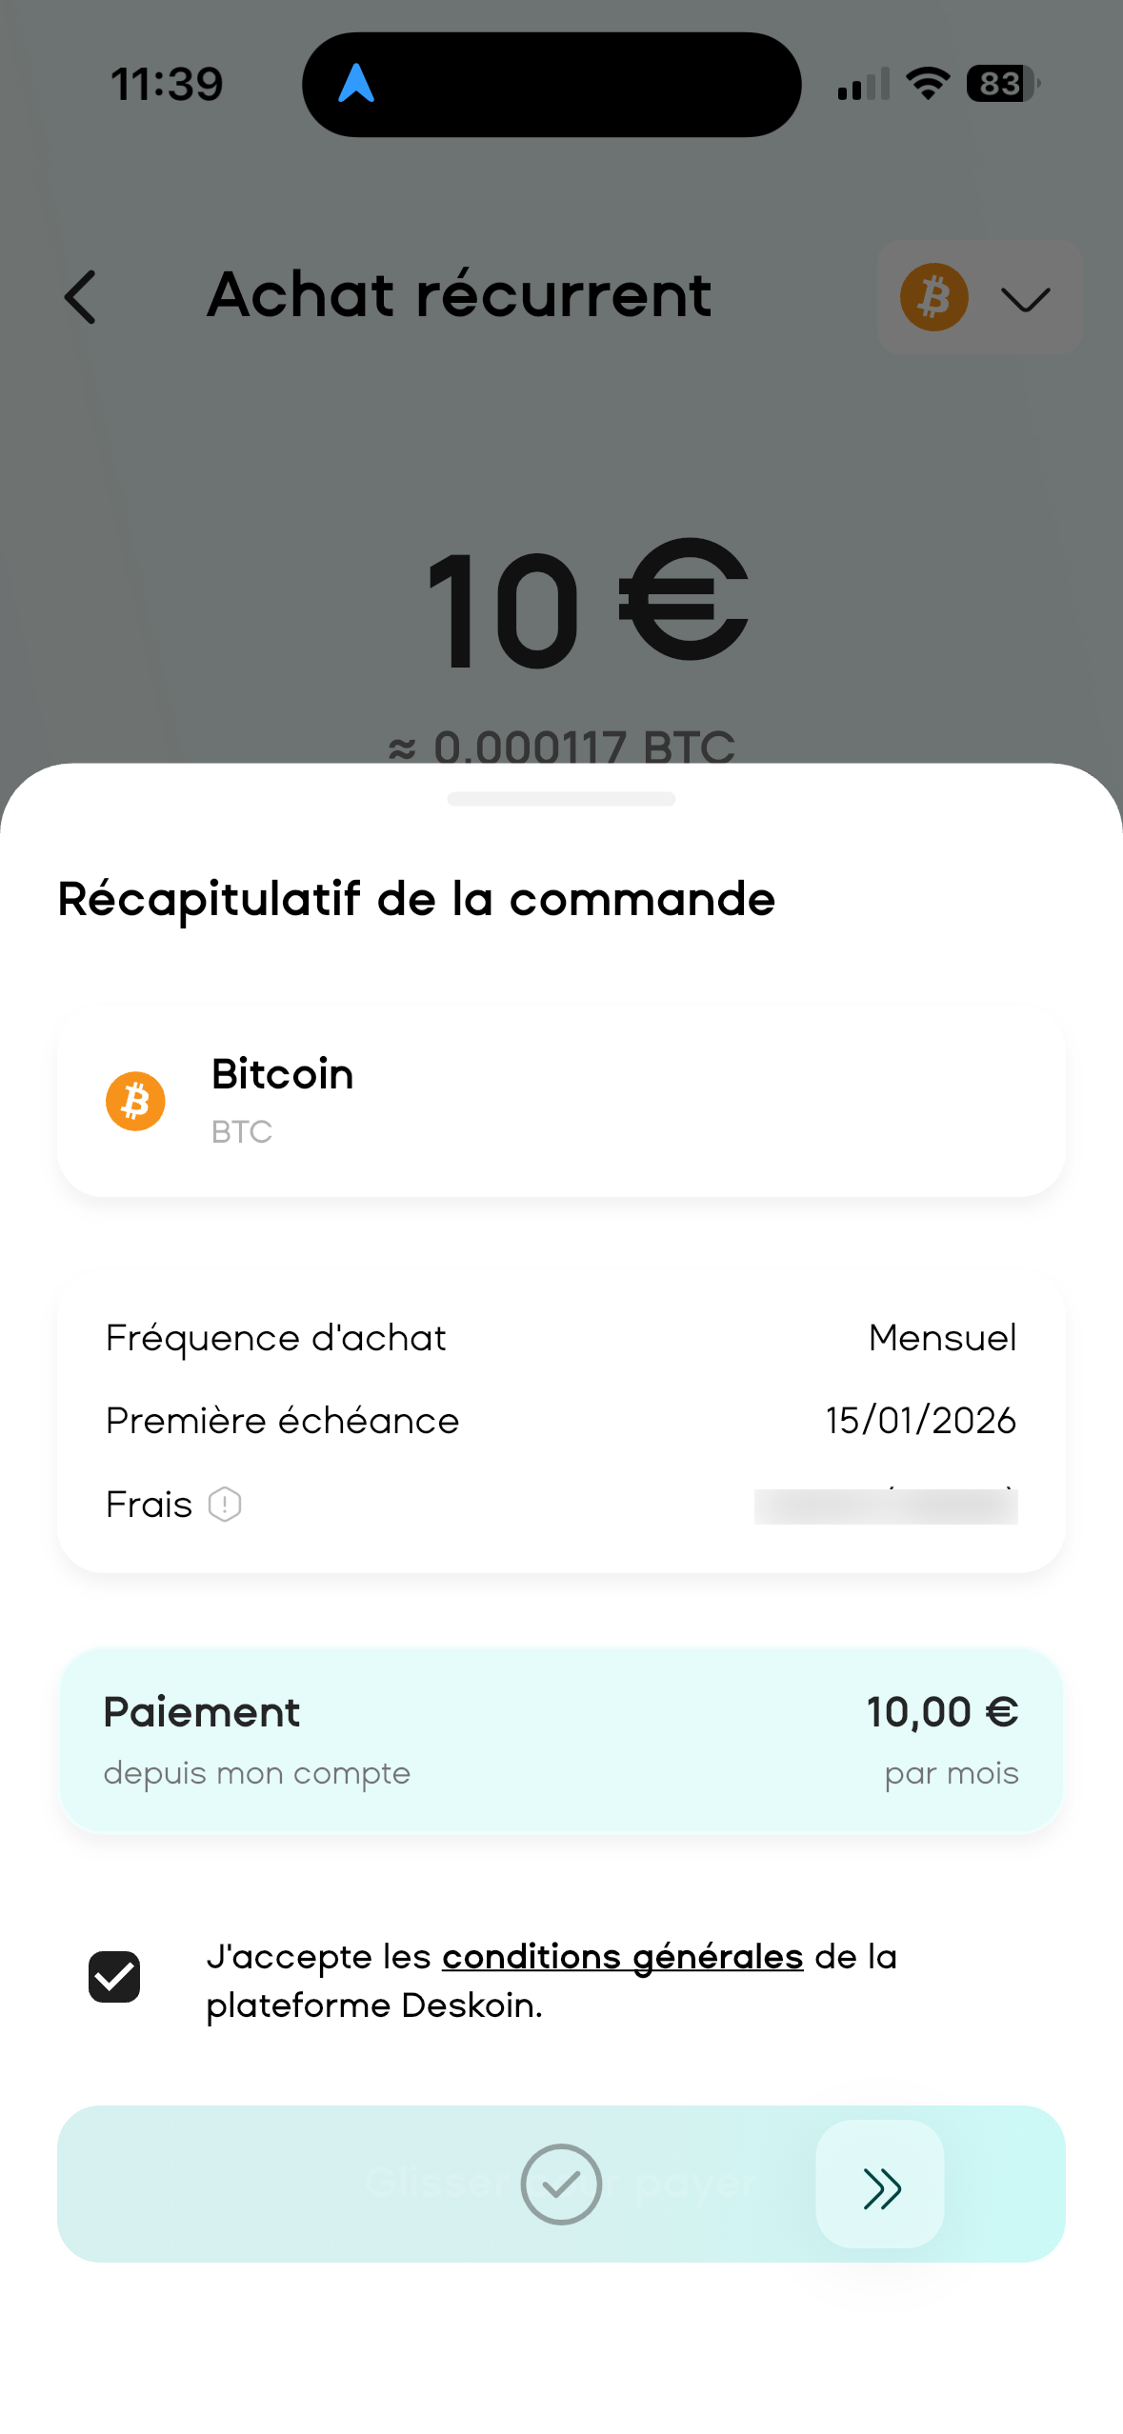Tap the back arrow icon
Viewport: 1123px width, 2434px height.
coord(81,297)
